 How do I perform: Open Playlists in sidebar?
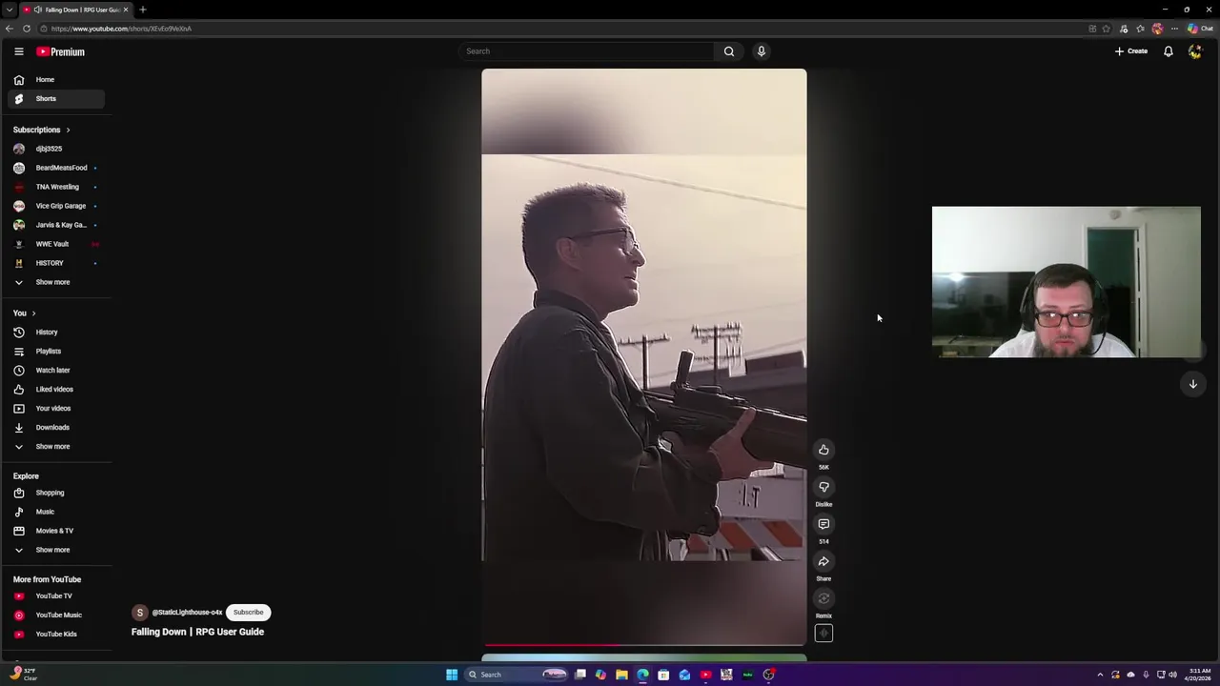[x=56, y=352]
